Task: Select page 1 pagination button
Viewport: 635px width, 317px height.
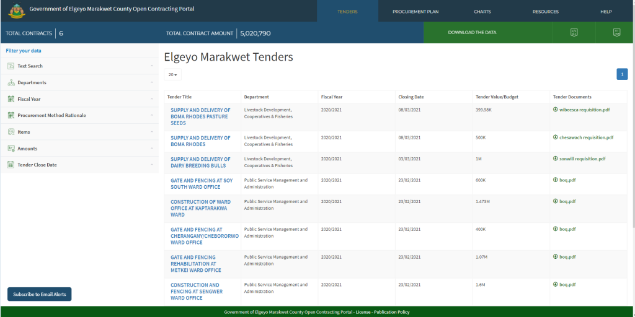Action: click(x=621, y=74)
